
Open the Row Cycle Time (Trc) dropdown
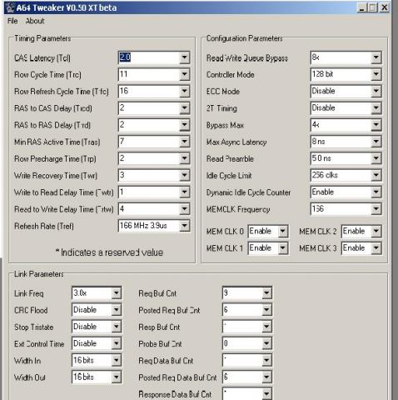coord(184,74)
